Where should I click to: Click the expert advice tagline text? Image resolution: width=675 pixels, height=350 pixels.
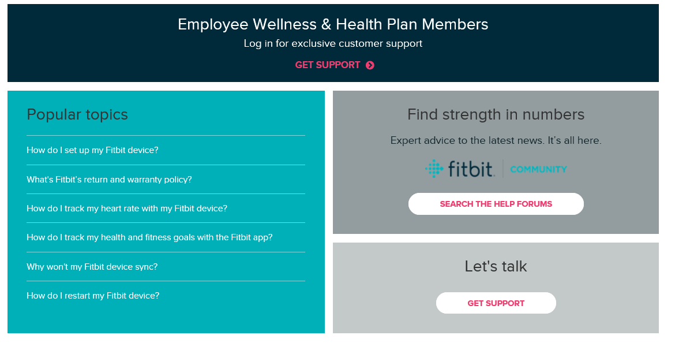pyautogui.click(x=496, y=140)
